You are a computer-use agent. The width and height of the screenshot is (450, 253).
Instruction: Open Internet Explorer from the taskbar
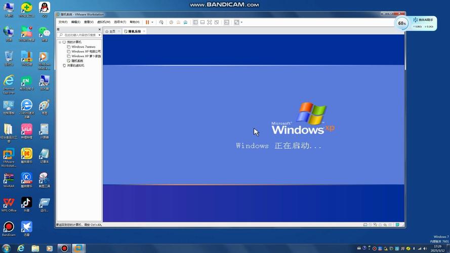pyautogui.click(x=21, y=248)
